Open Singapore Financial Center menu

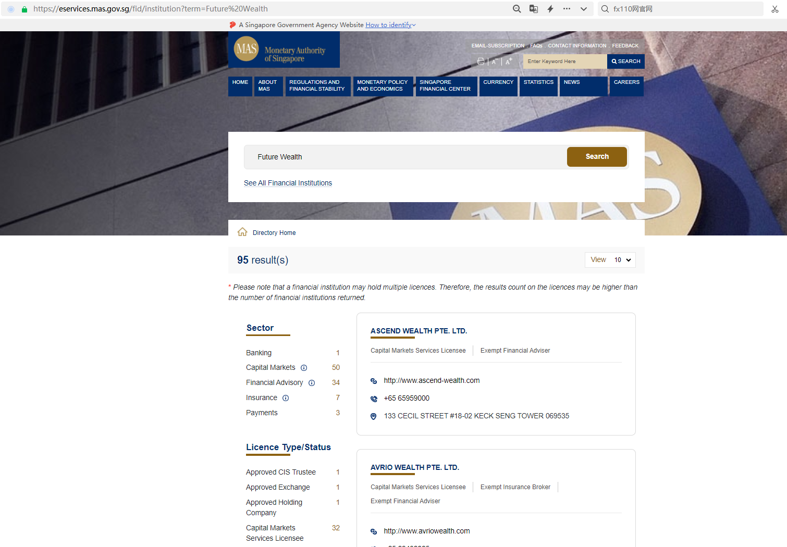(446, 86)
